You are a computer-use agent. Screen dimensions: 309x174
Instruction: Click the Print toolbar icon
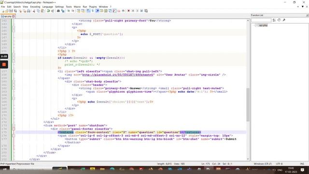(x=28, y=11)
